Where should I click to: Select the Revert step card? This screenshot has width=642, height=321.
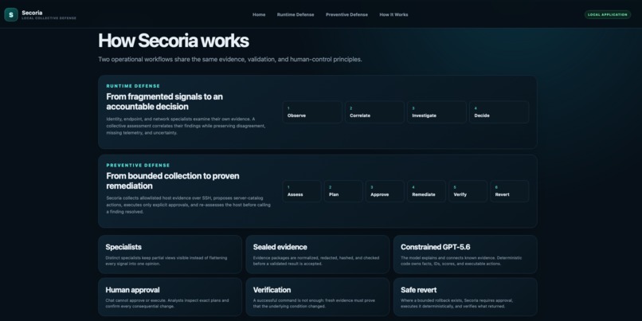tap(509, 191)
